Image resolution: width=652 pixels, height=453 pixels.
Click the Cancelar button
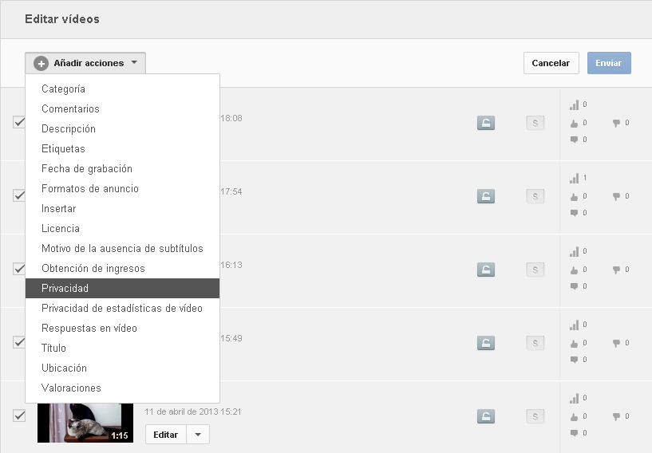click(551, 63)
